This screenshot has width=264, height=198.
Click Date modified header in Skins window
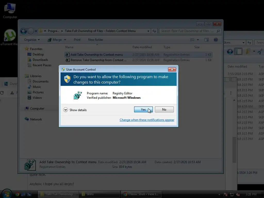pos(237,67)
